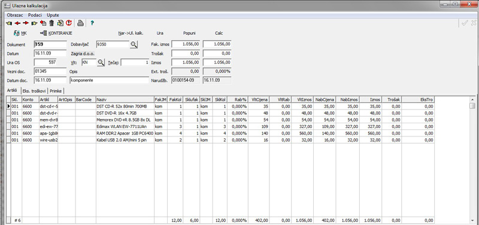
Task: Click the NabIznos column header
Action: pyautogui.click(x=348, y=100)
